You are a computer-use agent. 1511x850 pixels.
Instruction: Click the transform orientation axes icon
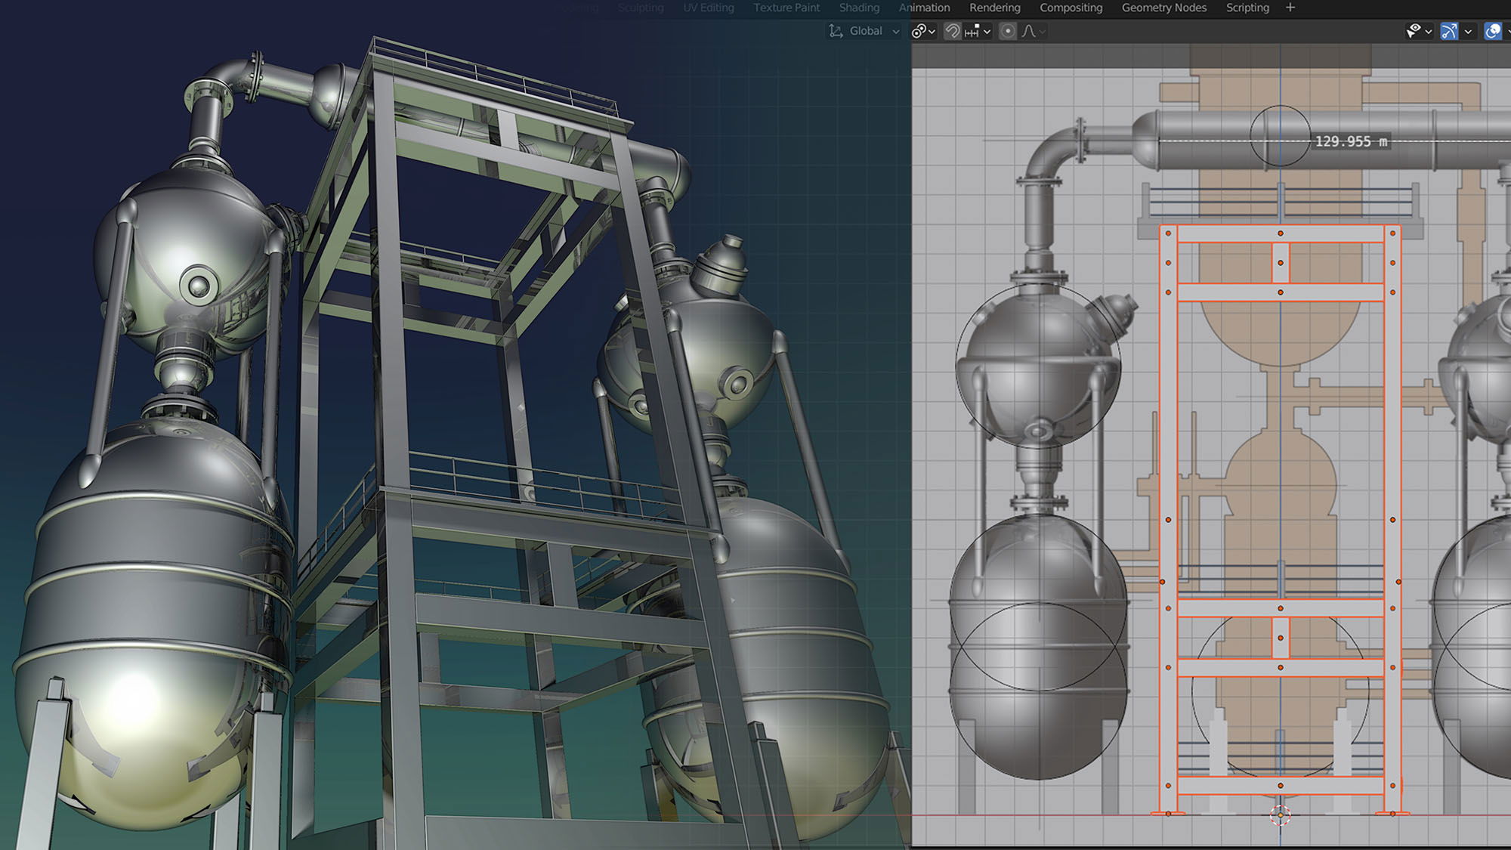tap(836, 31)
